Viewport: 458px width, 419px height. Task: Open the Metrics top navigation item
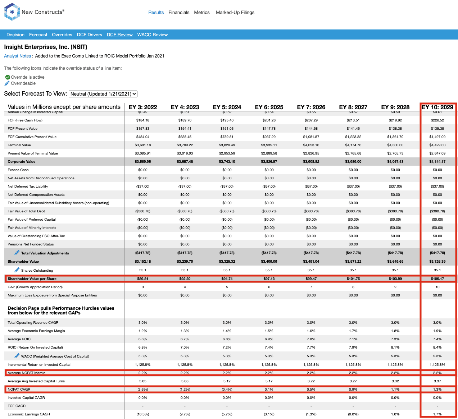(x=202, y=12)
